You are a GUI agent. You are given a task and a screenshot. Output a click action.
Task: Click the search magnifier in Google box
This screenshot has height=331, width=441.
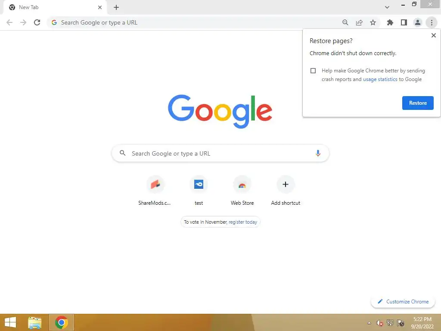click(x=122, y=153)
